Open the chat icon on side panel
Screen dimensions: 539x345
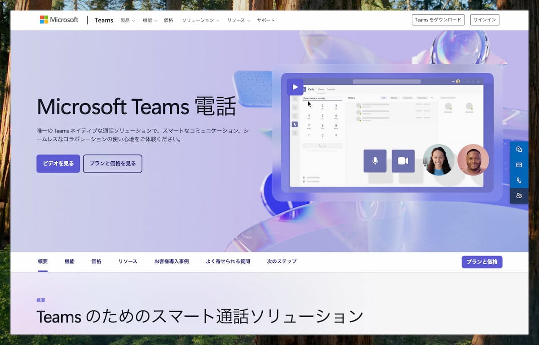(x=519, y=150)
